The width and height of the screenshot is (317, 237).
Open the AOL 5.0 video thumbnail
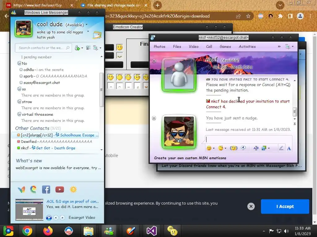coord(29,210)
